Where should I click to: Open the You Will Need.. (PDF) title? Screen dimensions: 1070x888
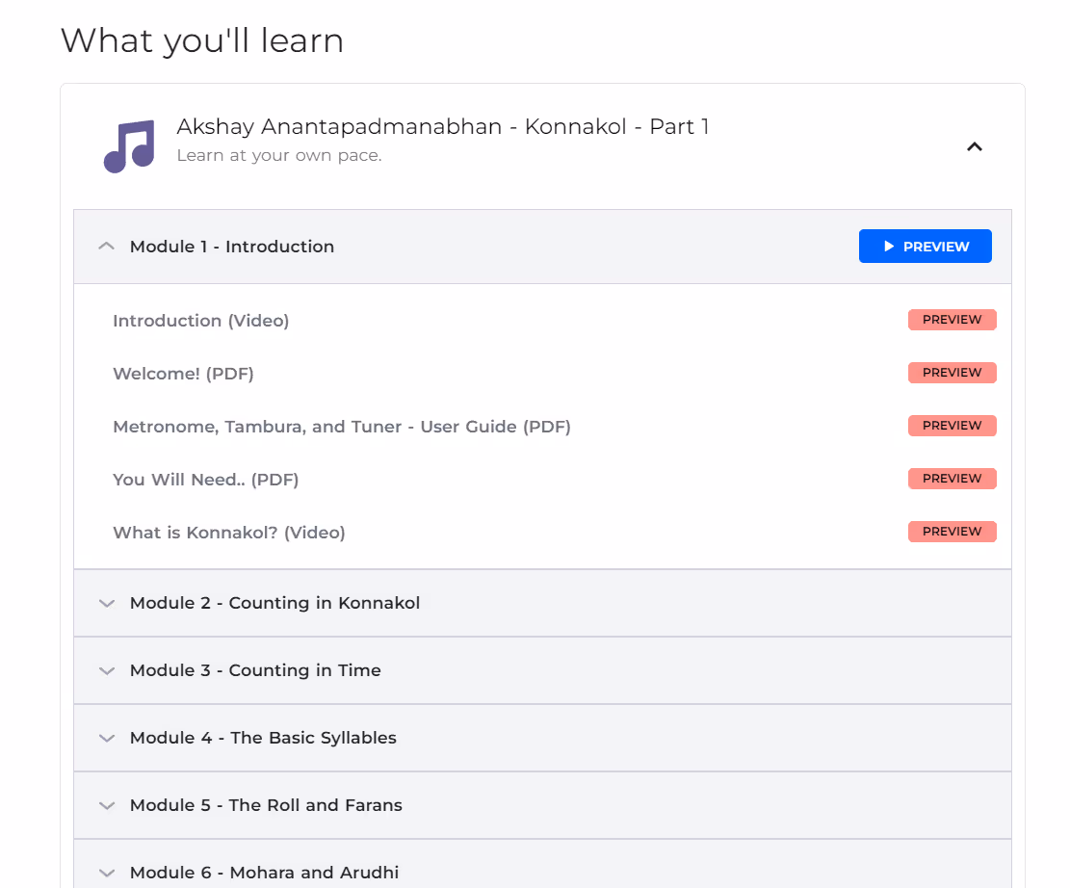click(205, 480)
